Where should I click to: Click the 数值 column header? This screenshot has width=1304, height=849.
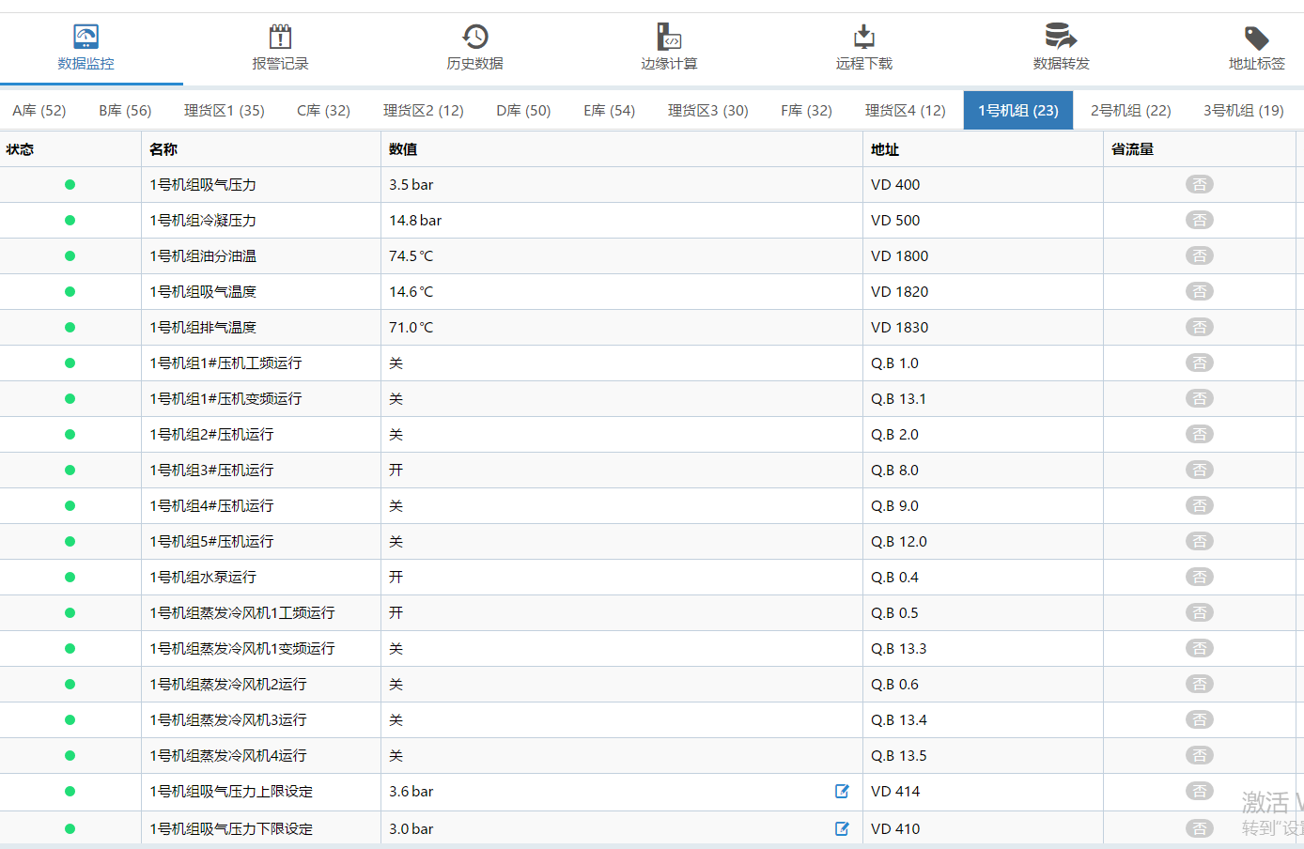click(403, 149)
